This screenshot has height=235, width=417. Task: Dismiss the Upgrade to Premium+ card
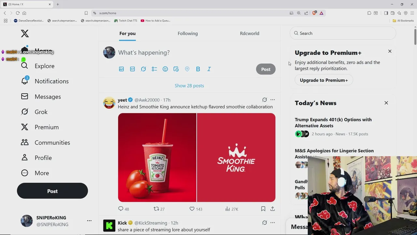(390, 51)
